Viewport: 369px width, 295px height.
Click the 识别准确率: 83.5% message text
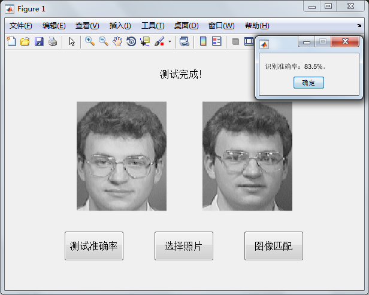(295, 66)
